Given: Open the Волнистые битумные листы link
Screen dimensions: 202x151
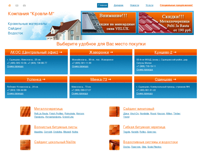Looking at the screenshot, I should coord(56,127).
